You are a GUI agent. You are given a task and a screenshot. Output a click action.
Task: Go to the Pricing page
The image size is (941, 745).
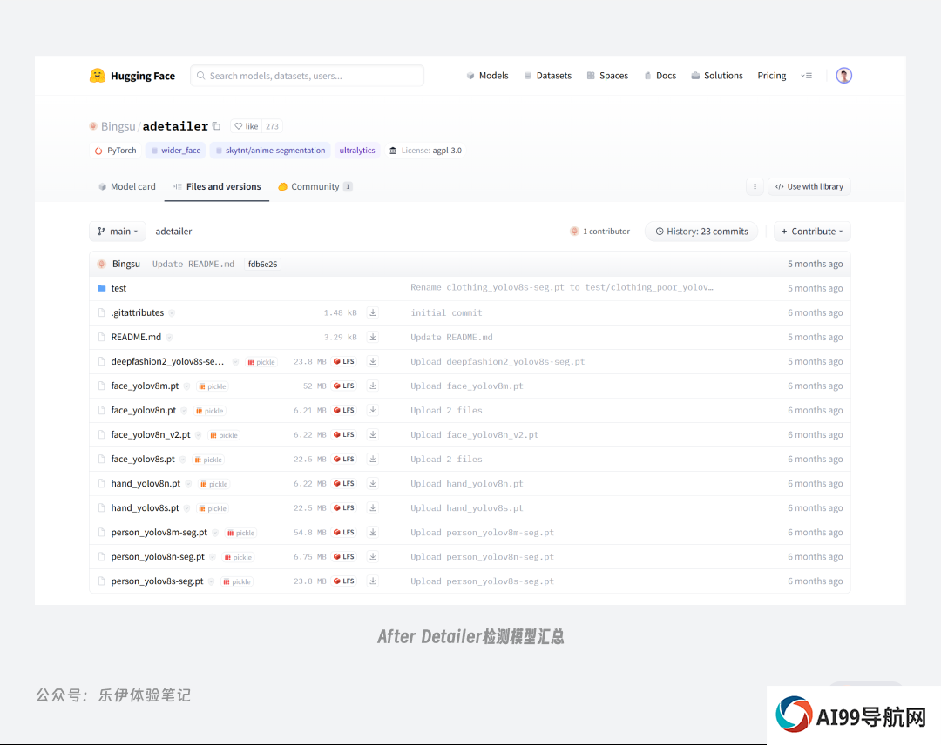click(772, 76)
